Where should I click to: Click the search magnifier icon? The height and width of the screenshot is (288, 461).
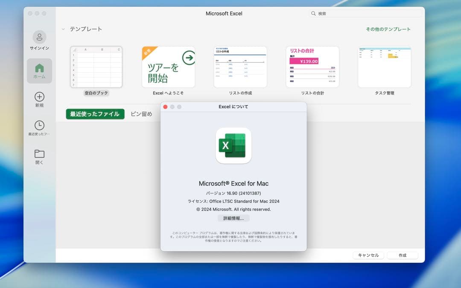pyautogui.click(x=314, y=13)
